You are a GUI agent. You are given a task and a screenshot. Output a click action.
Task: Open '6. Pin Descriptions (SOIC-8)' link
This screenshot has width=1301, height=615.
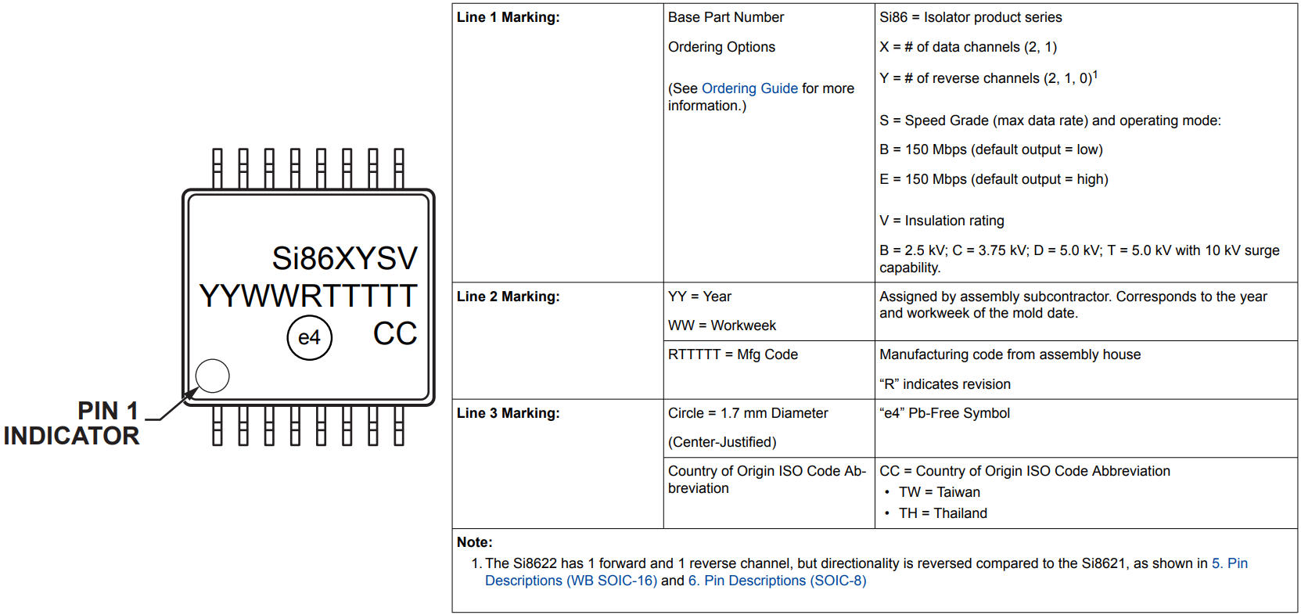(777, 581)
